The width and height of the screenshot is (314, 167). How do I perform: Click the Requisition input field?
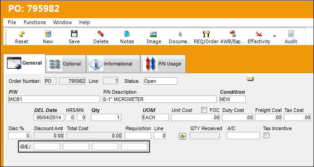tap(138, 136)
